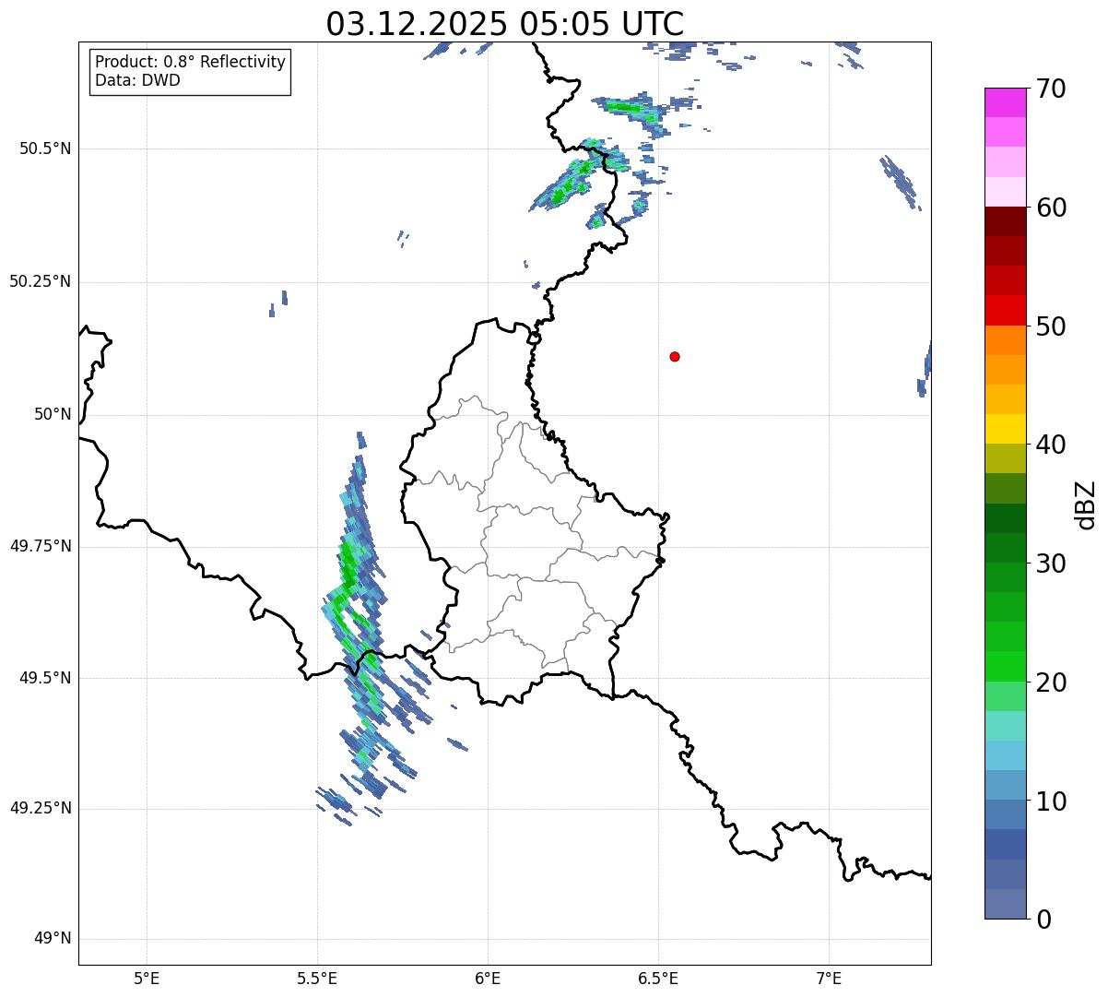Click the 20 colorbar tick label
Viewport: 1108px width, 997px height.
(x=1051, y=682)
